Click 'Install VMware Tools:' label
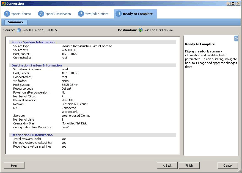Image resolution: width=242 pixels, height=173 pixels. coord(27,139)
